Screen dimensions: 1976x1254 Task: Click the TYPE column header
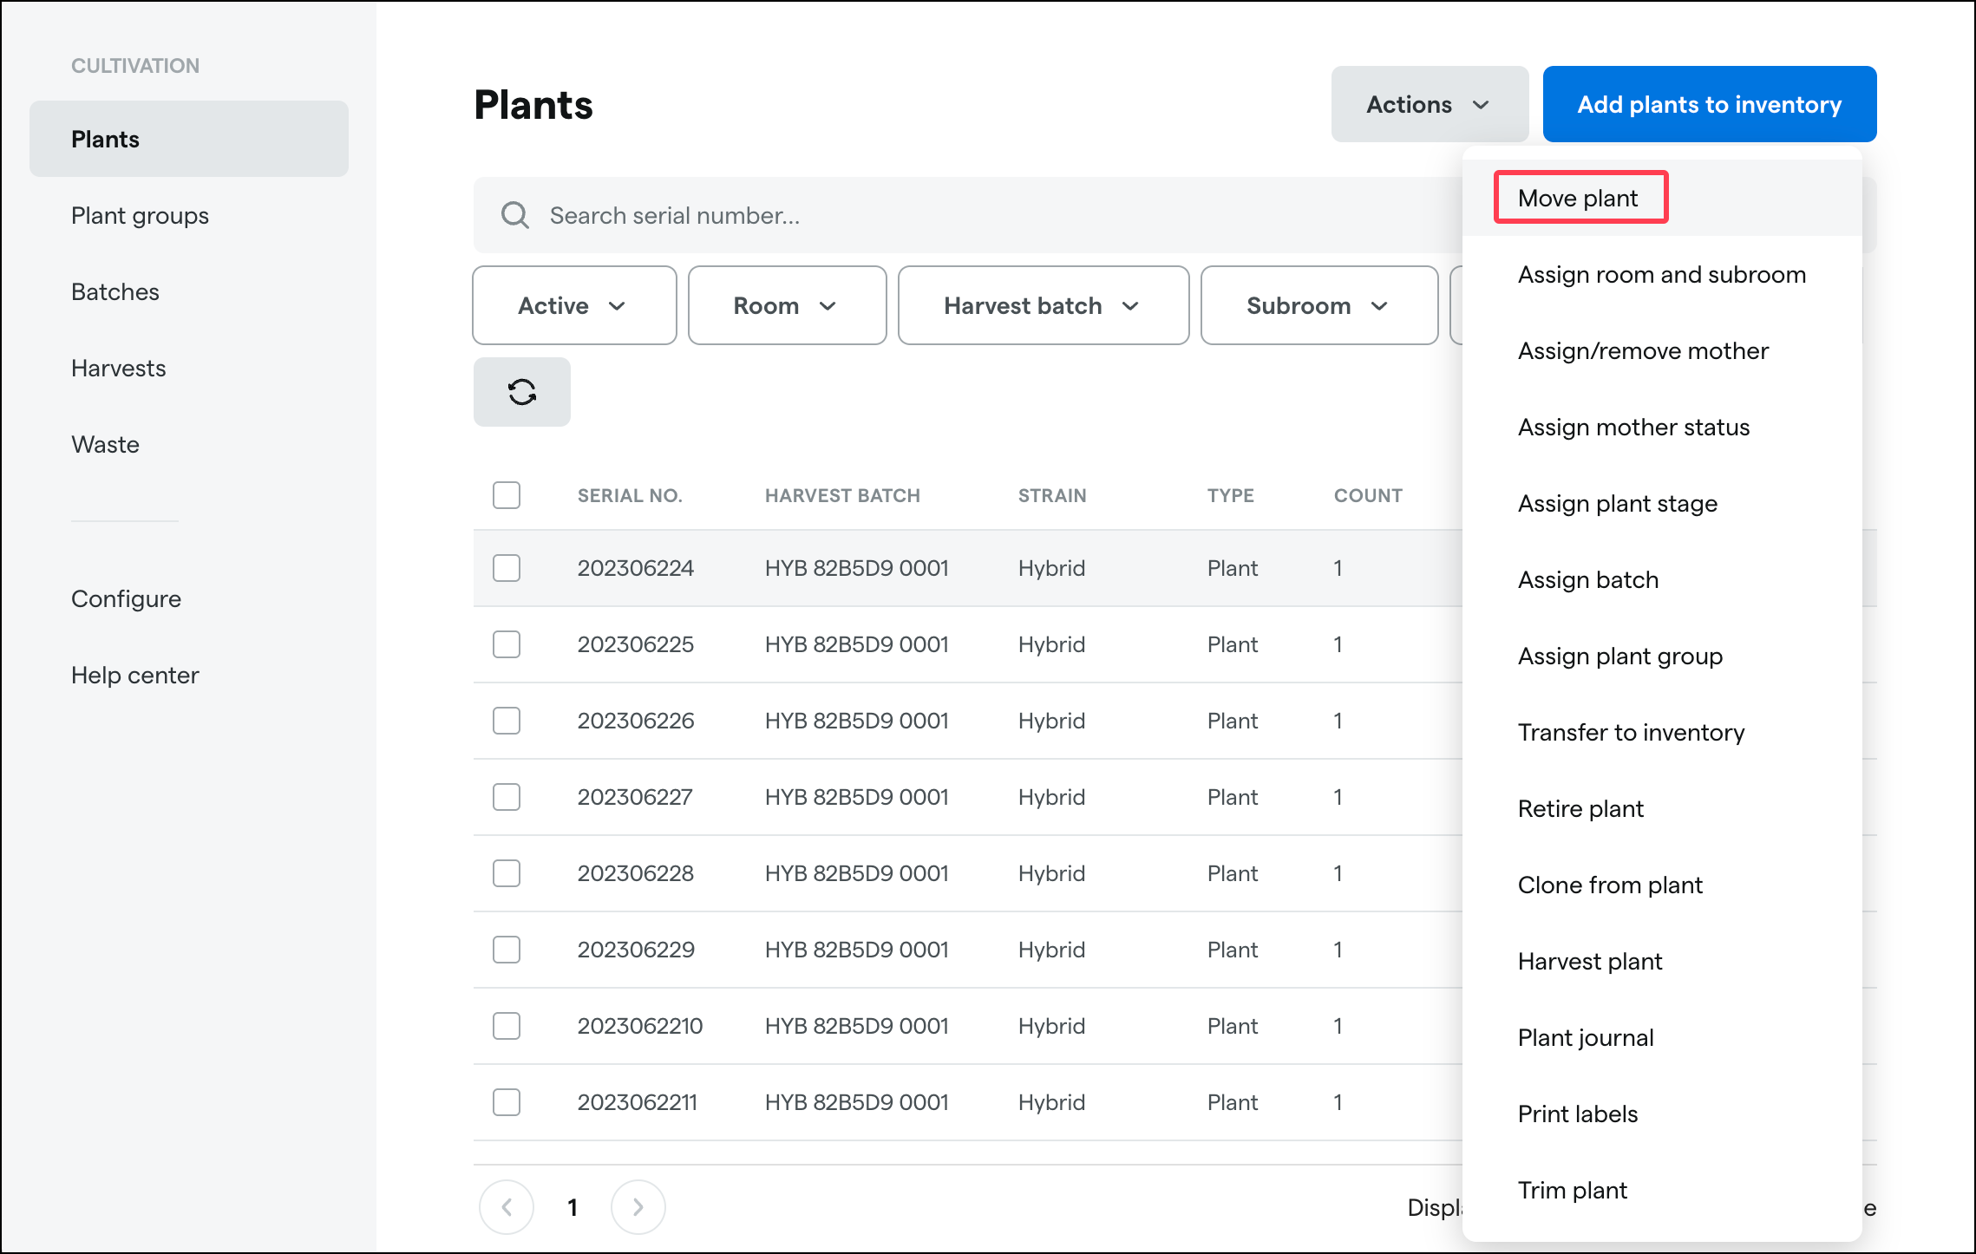[x=1230, y=495]
